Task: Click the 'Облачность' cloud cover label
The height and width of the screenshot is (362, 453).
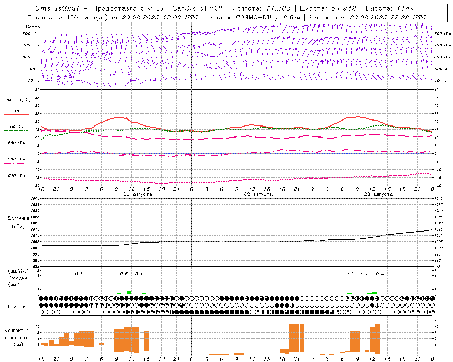Action: coord(18,307)
